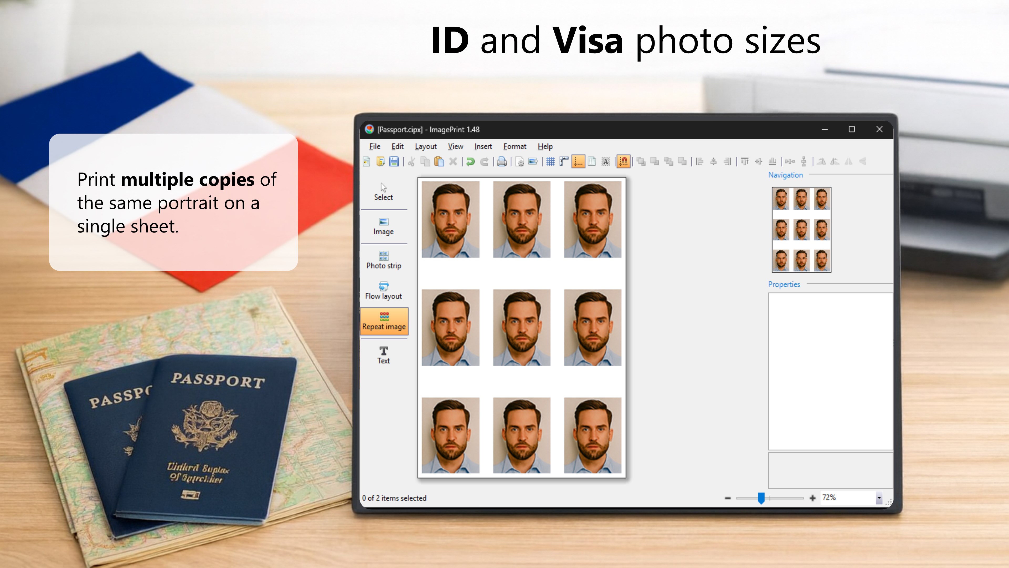Choose the Photo strip tool
This screenshot has width=1009, height=568.
pos(383,260)
